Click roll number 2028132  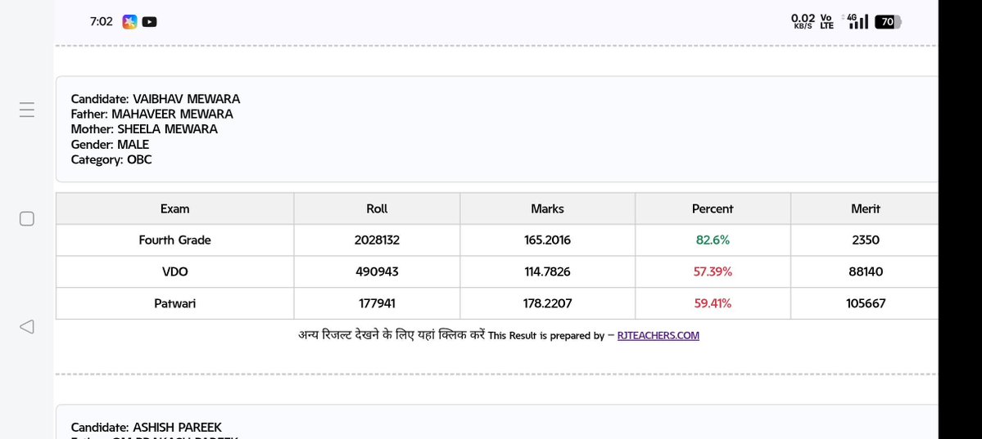pyautogui.click(x=377, y=240)
